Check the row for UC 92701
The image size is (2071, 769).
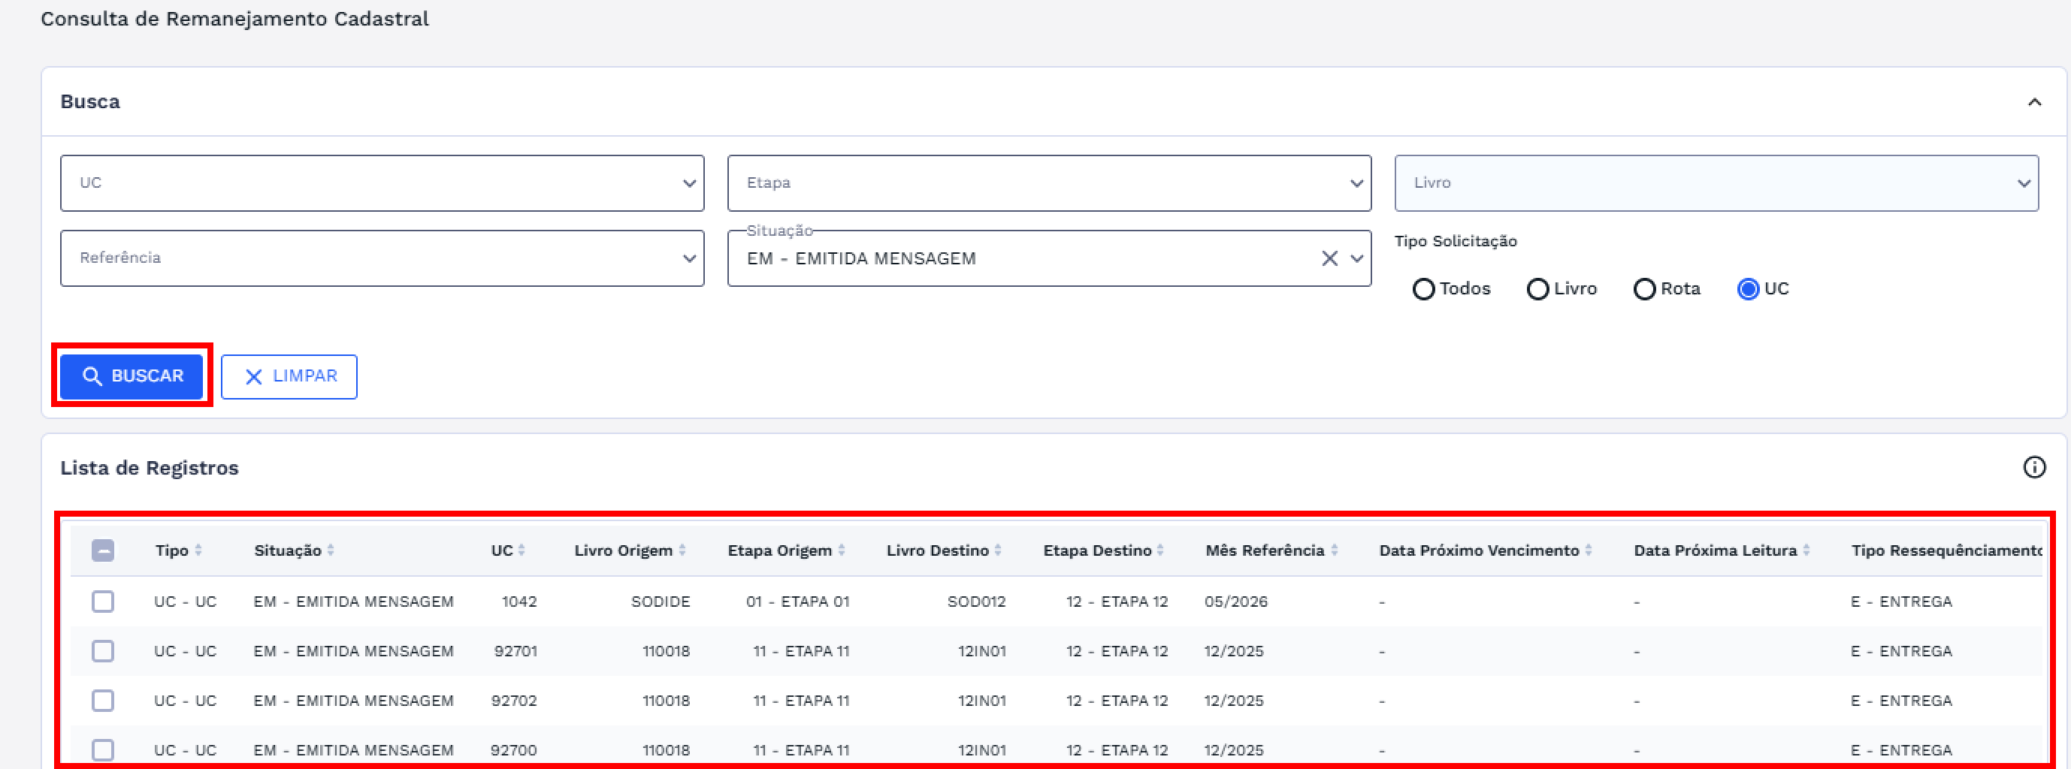[x=103, y=651]
